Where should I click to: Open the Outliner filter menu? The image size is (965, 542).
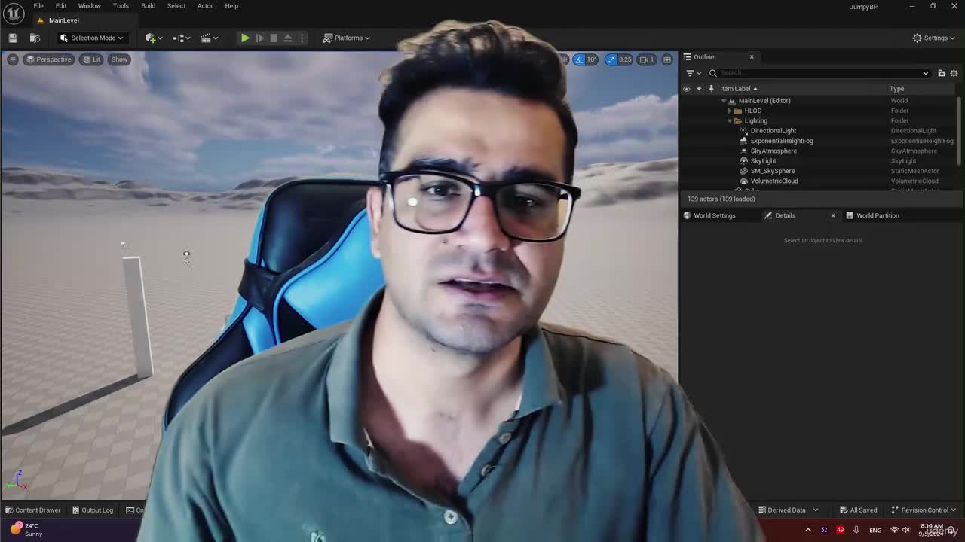click(x=694, y=73)
